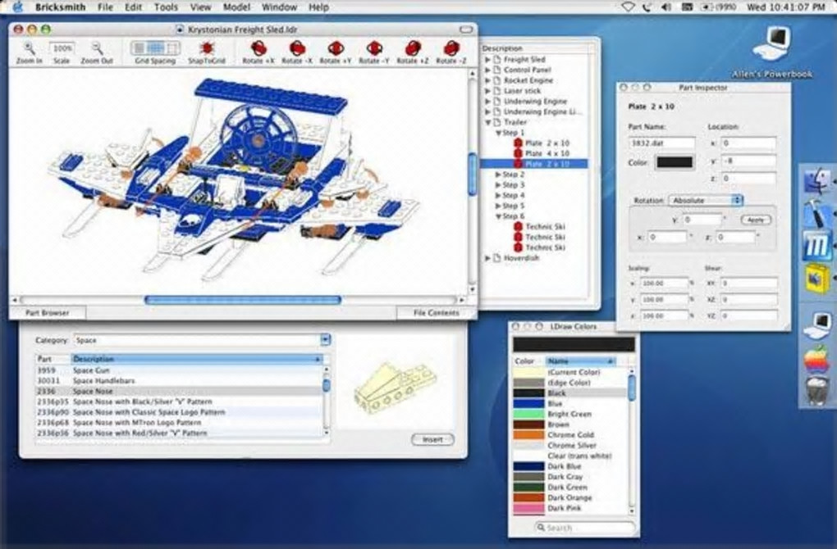Rotate part with Rotate +X icon
This screenshot has width=837, height=549.
[x=258, y=48]
